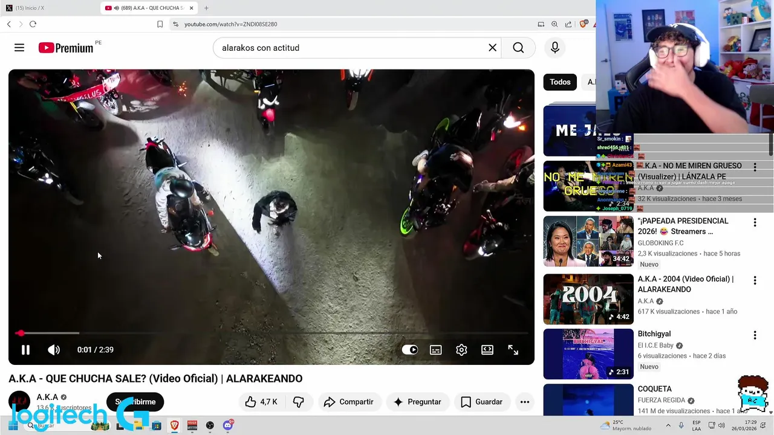Open FUERZA REGIDA channel name
This screenshot has width=774, height=435.
pyautogui.click(x=662, y=400)
